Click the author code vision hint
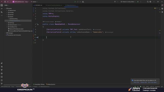This screenshot has height=92, width=164. 58,22
